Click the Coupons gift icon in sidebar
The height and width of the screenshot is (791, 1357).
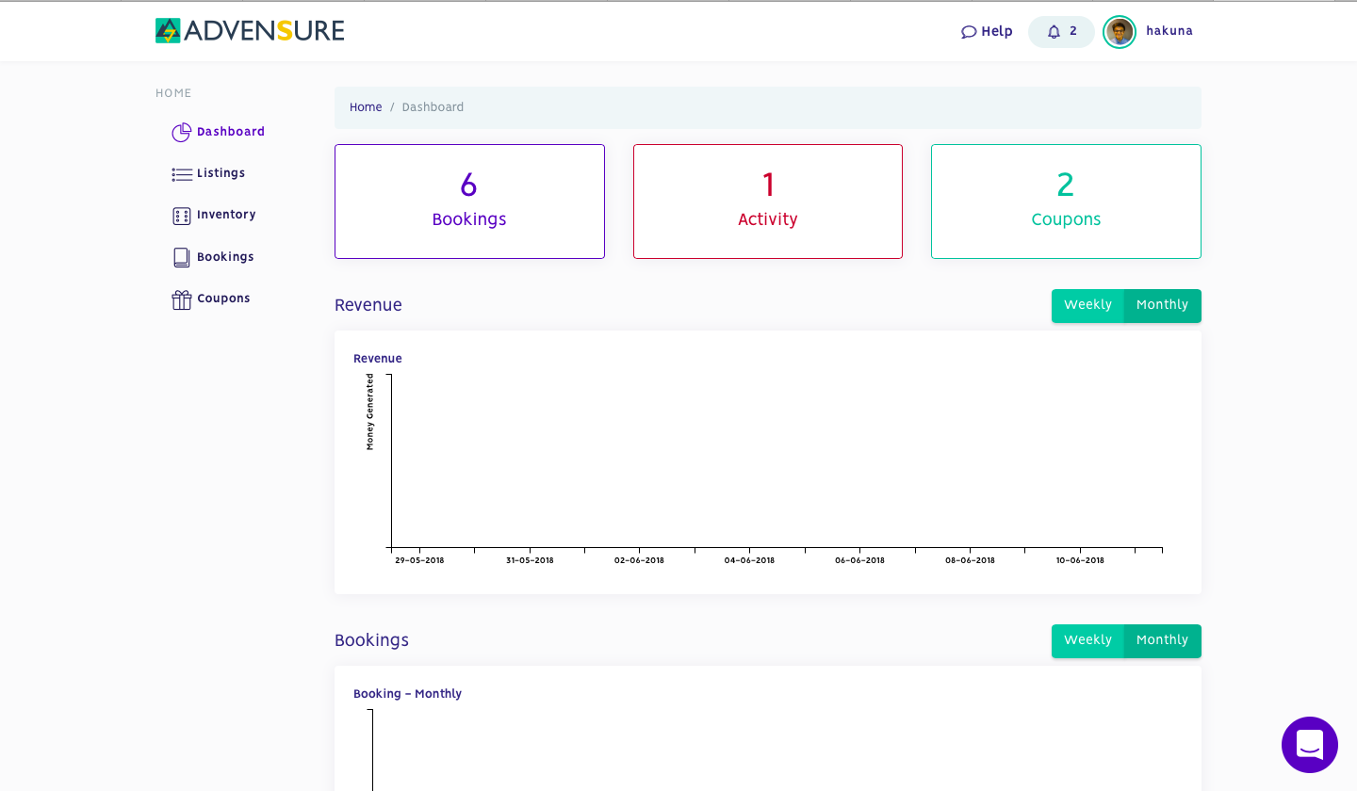point(182,299)
